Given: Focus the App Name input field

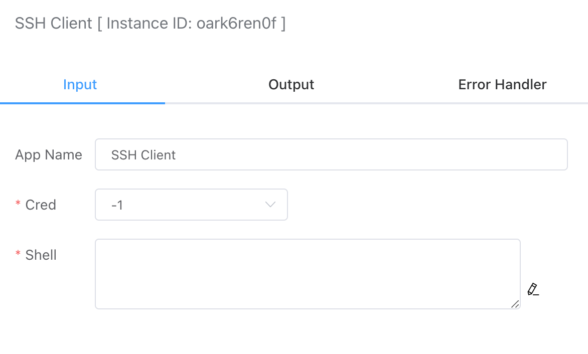Looking at the screenshot, I should [331, 154].
